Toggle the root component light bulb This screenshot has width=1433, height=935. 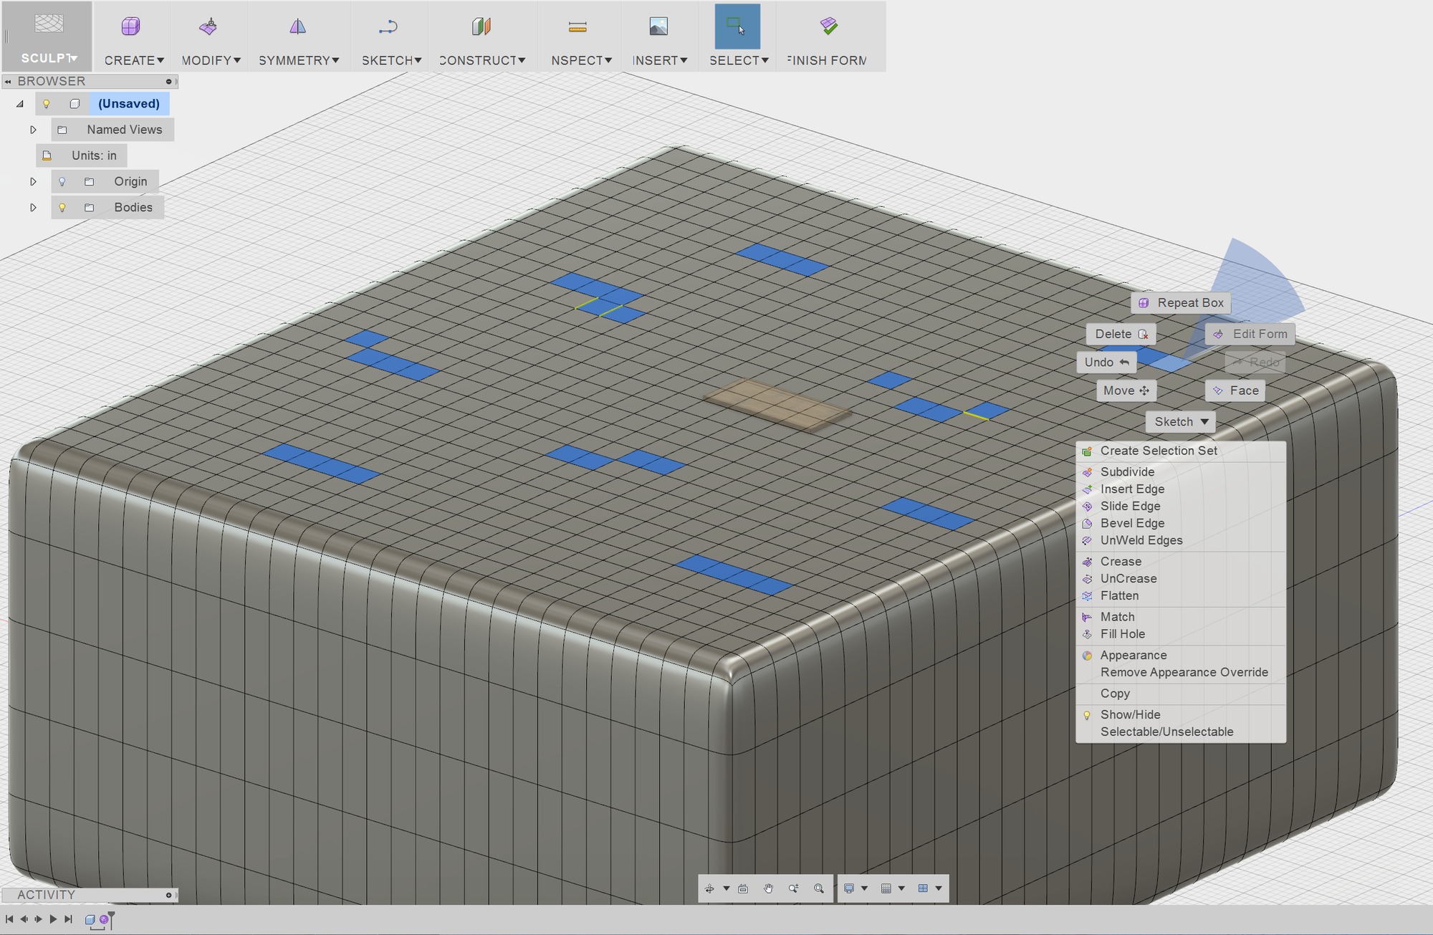pyautogui.click(x=46, y=104)
